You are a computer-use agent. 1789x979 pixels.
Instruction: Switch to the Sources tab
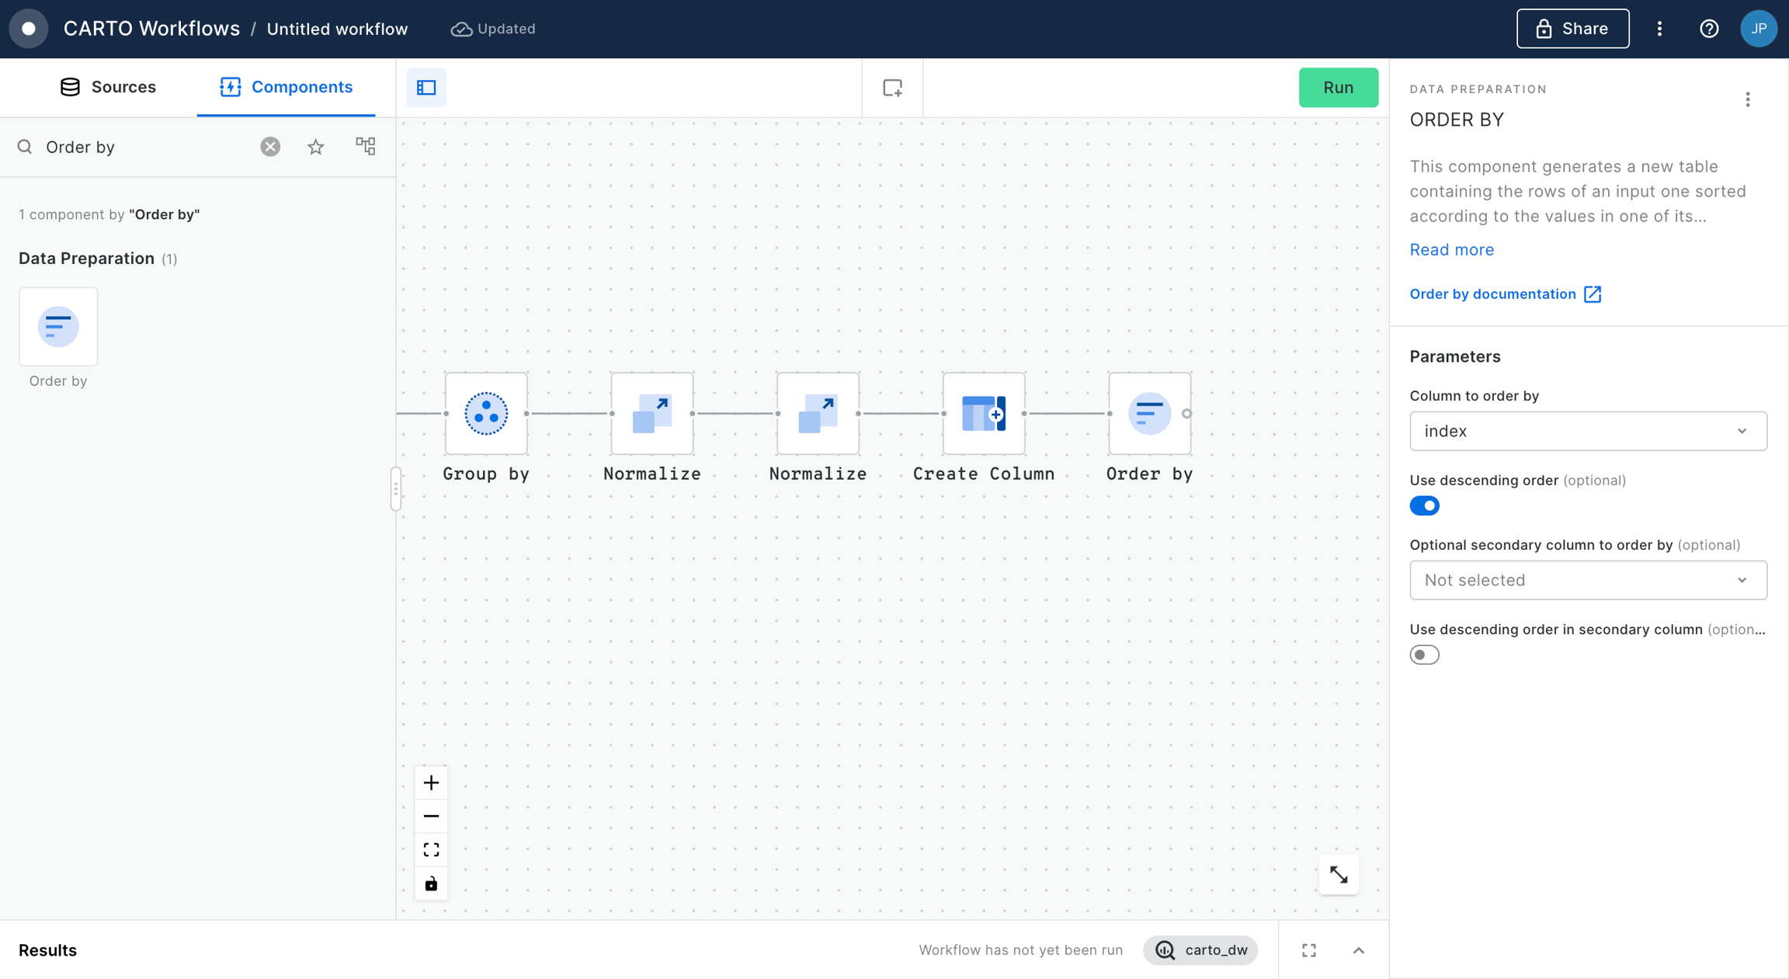click(108, 87)
